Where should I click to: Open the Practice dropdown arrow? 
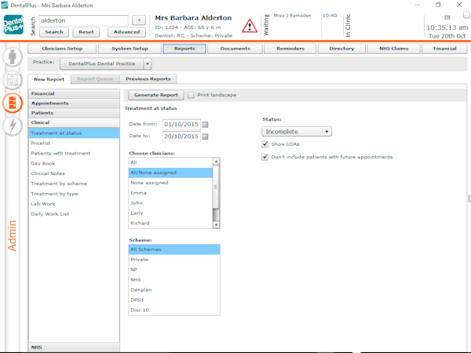(x=148, y=64)
